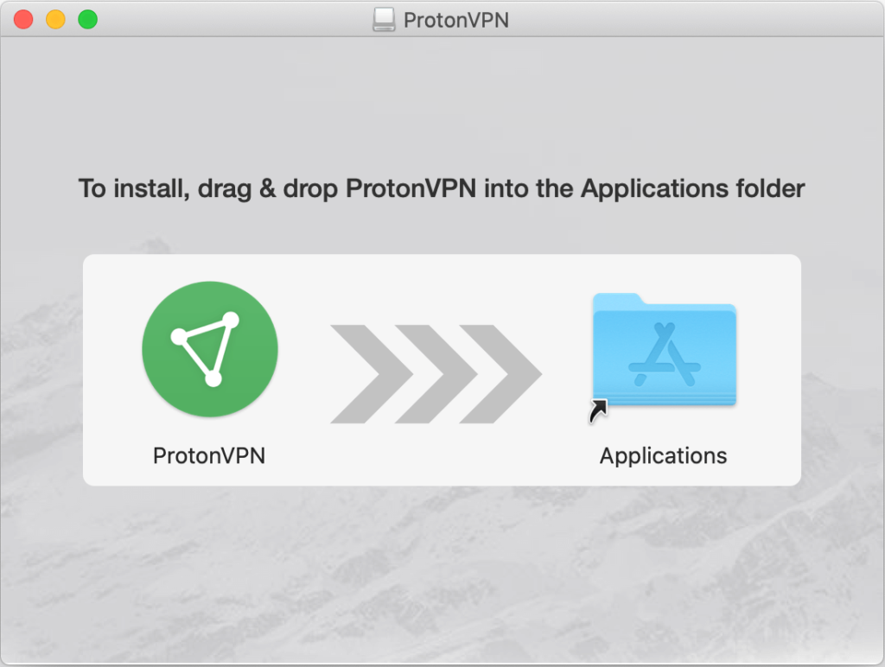The image size is (885, 667).
Task: Click the yellow minimize traffic light
Action: pyautogui.click(x=54, y=18)
